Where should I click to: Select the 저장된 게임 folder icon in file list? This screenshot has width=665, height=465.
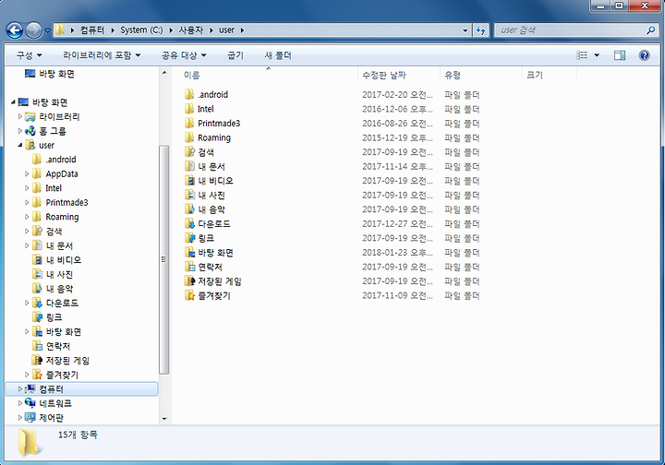pyautogui.click(x=189, y=281)
